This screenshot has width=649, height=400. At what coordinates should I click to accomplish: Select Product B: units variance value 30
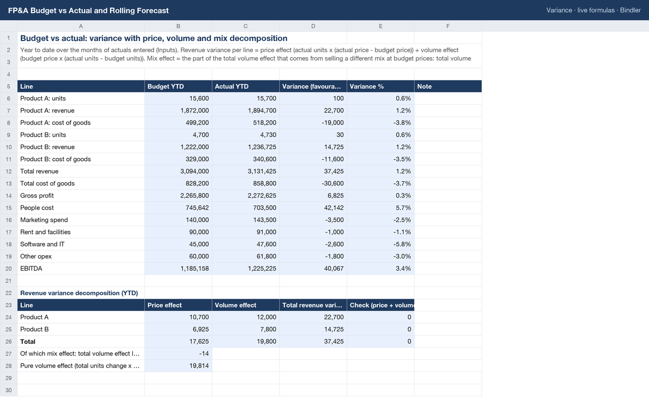(313, 135)
